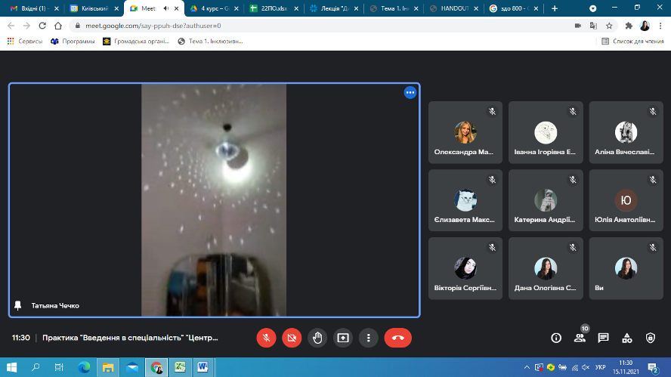Image resolution: width=671 pixels, height=377 pixels.
Task: Reload the Meet page
Action: 42,26
